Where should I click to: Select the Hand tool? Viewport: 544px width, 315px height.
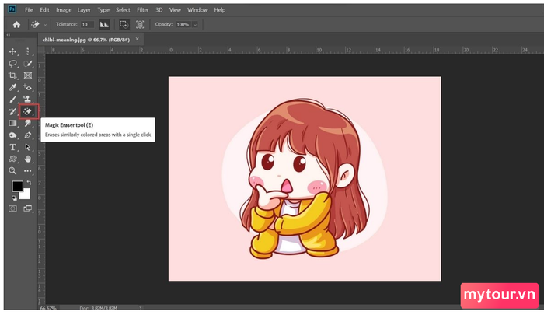28,159
